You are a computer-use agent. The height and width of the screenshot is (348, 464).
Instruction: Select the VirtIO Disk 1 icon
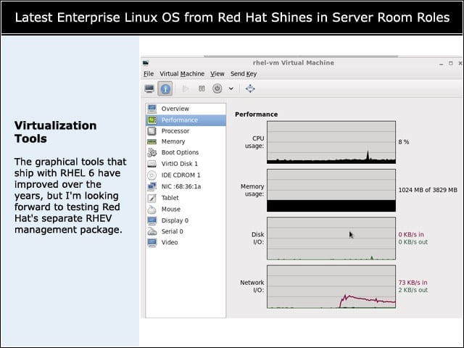coord(152,164)
